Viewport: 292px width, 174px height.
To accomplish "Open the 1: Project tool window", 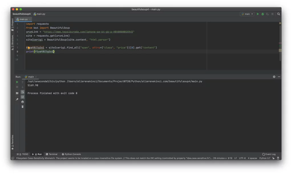I will click(x=13, y=25).
